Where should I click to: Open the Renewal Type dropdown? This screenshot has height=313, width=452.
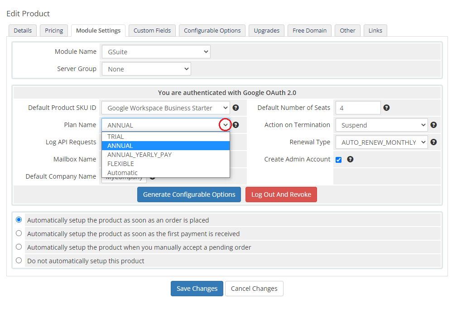pos(381,142)
